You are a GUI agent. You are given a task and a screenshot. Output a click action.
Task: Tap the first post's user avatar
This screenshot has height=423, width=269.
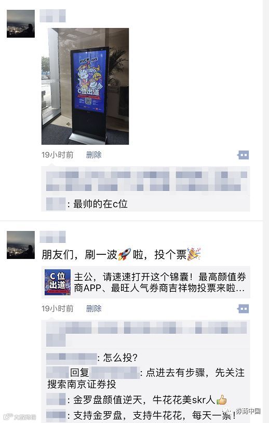coord(21,24)
